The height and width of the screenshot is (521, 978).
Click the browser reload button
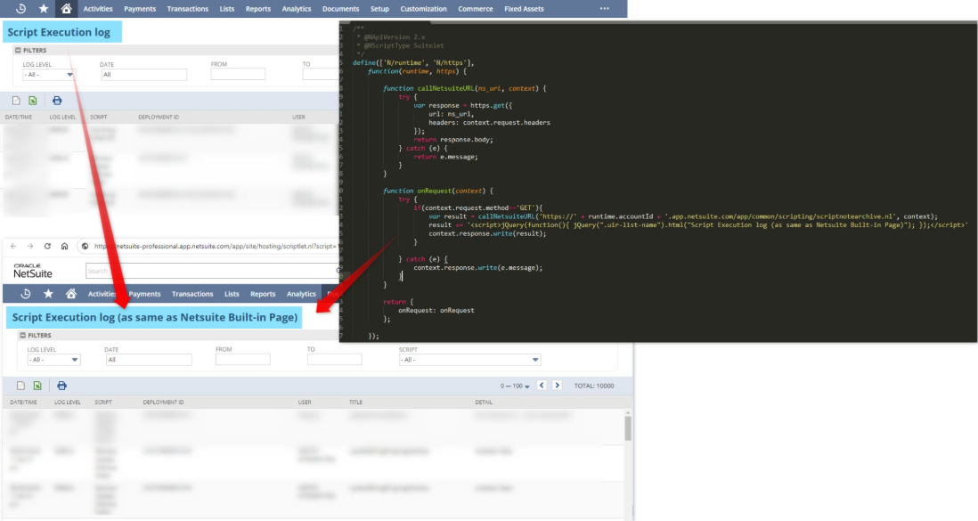click(x=47, y=246)
